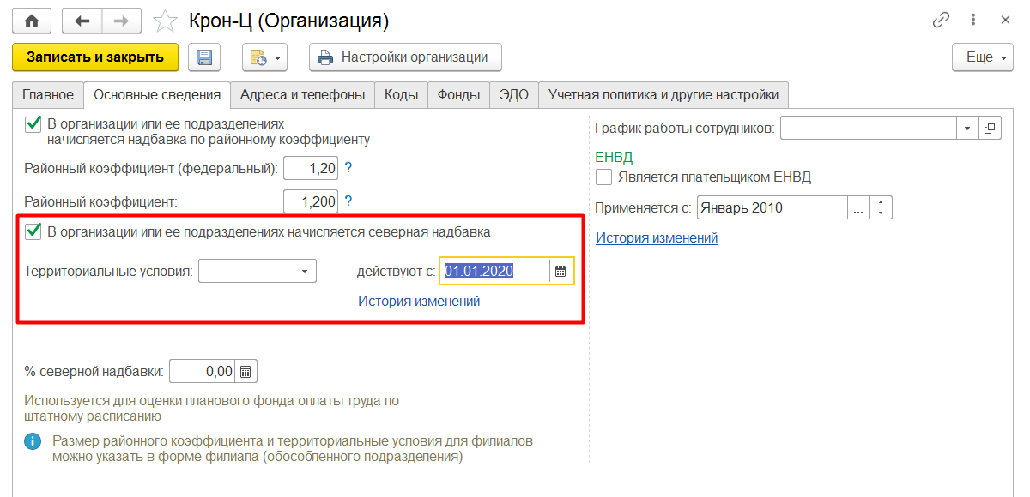Edit the % северной надбавки field

[203, 371]
